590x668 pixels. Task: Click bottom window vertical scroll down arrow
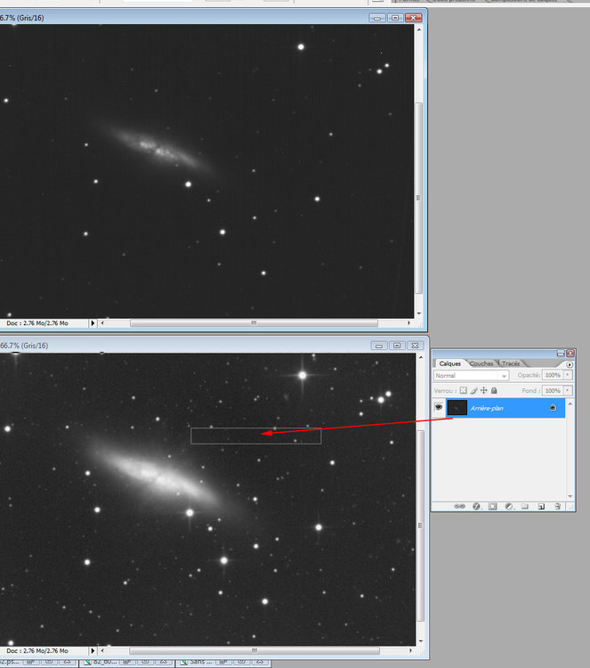(421, 640)
